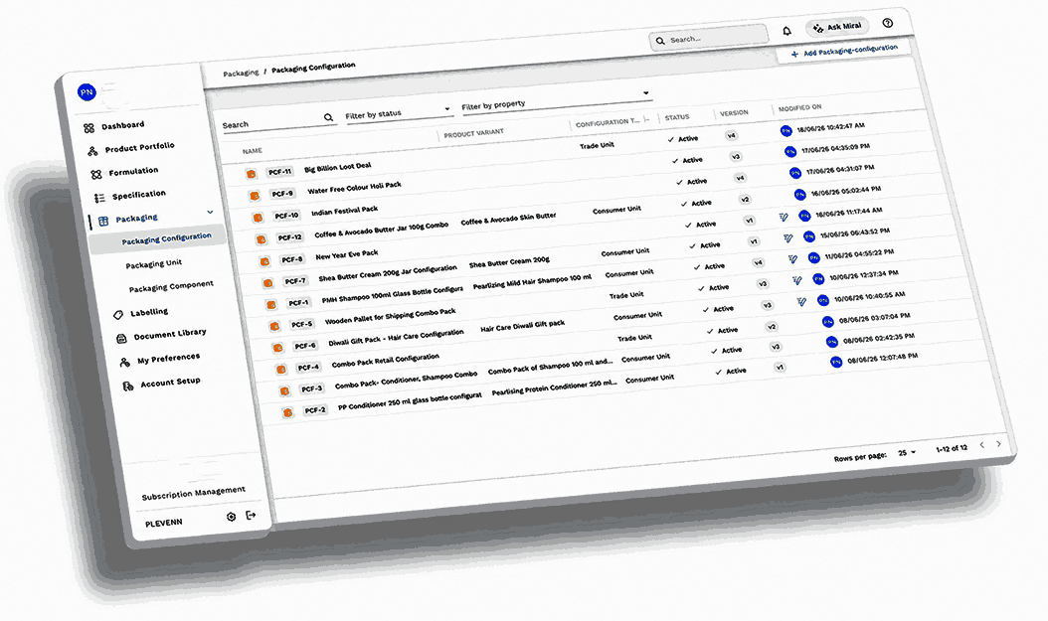Open the settings gear near PLEVENN
Image resolution: width=1048 pixels, height=621 pixels.
pos(232,517)
